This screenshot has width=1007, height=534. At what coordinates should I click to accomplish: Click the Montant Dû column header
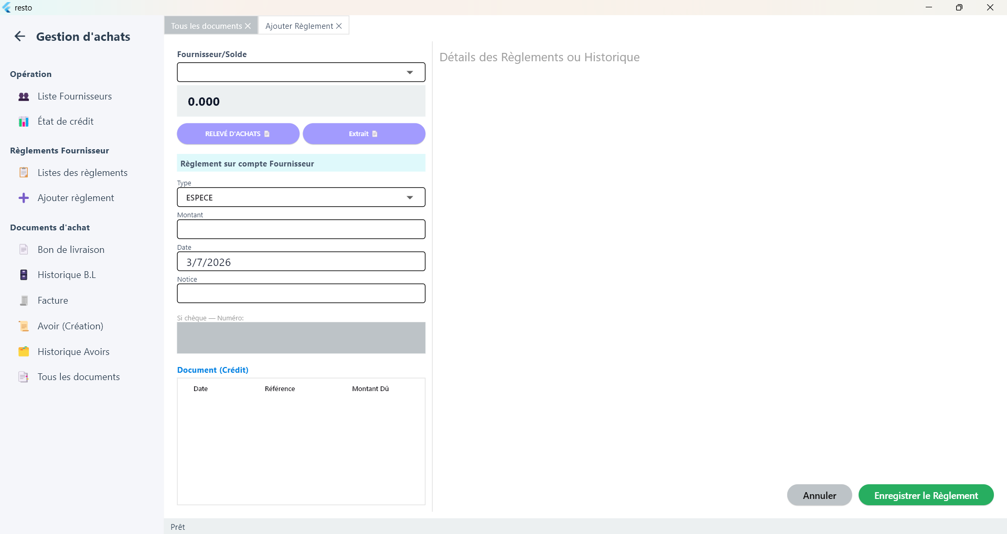(370, 388)
